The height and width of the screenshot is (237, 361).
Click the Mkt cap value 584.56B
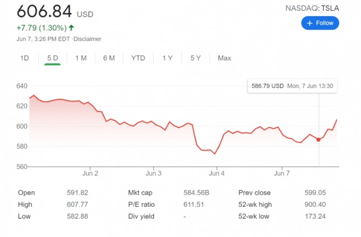[197, 192]
